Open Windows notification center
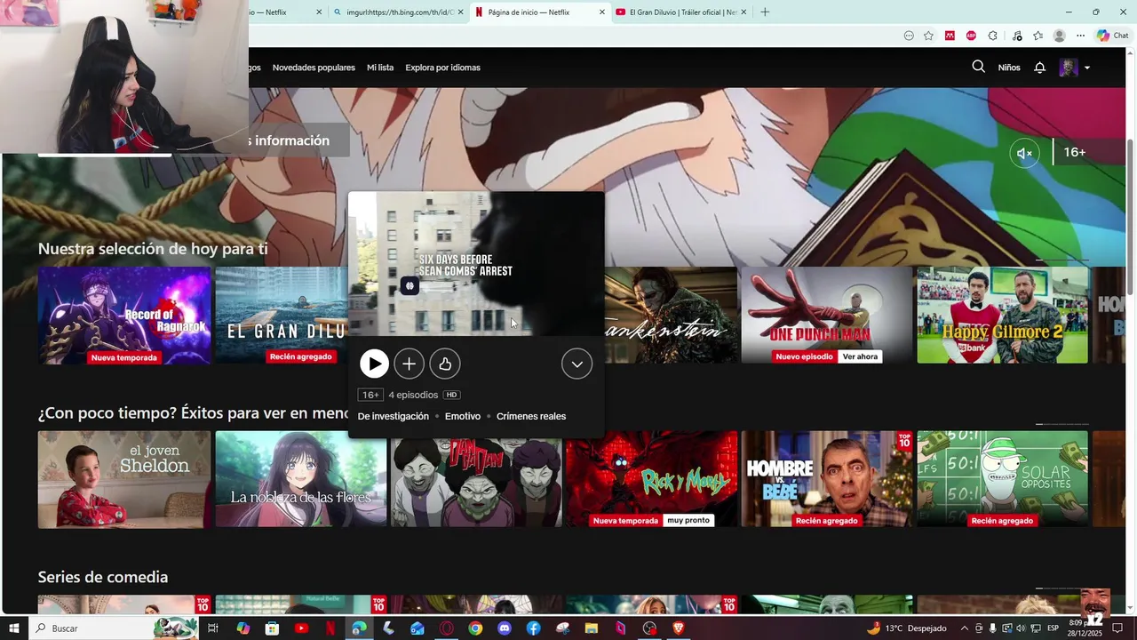Image resolution: width=1137 pixels, height=640 pixels. (x=1118, y=628)
